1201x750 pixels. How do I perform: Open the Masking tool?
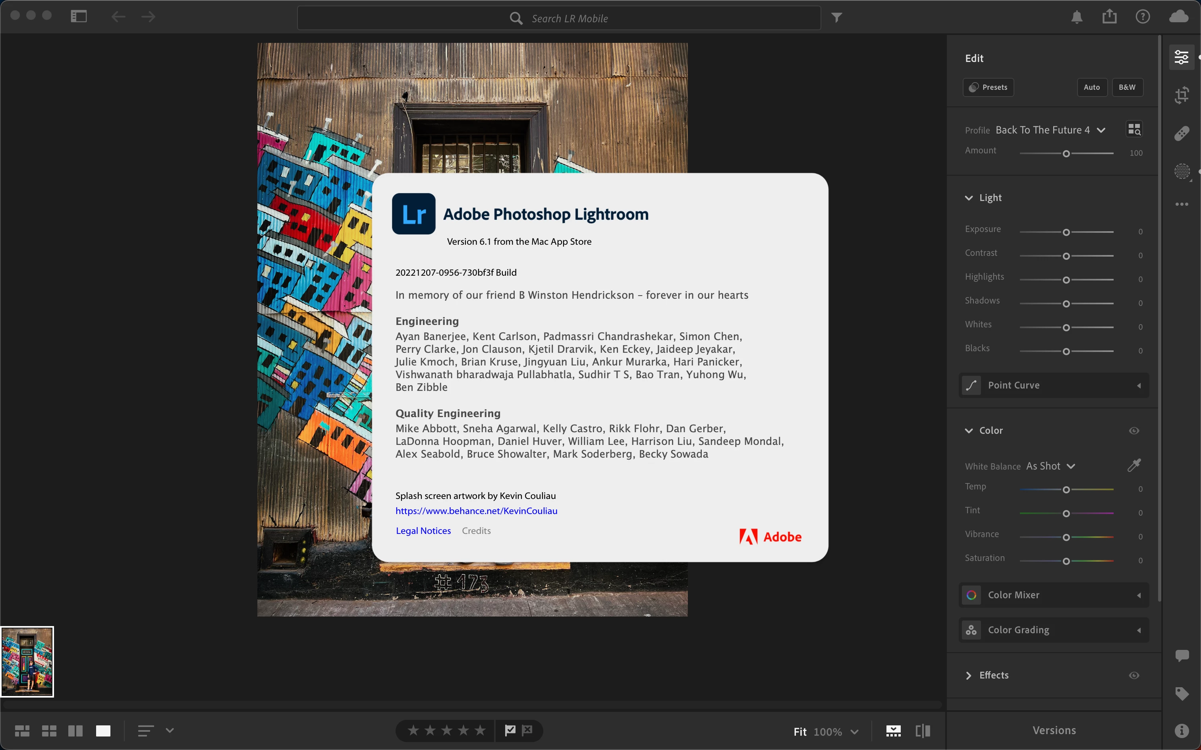[x=1182, y=172]
